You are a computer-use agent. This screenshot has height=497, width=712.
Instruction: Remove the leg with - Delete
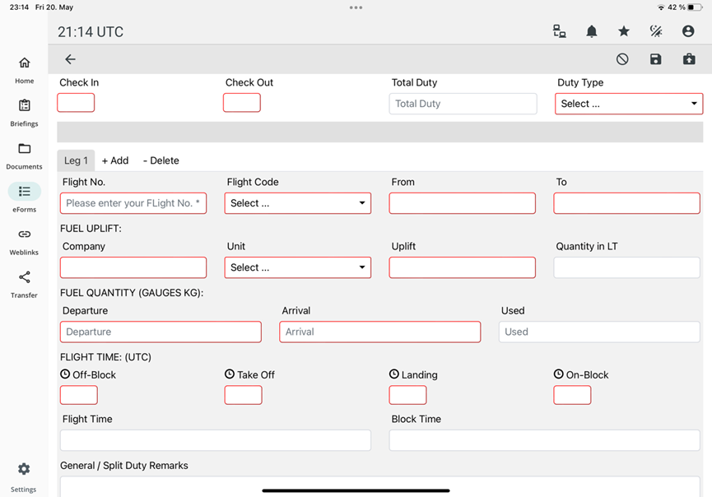point(161,160)
